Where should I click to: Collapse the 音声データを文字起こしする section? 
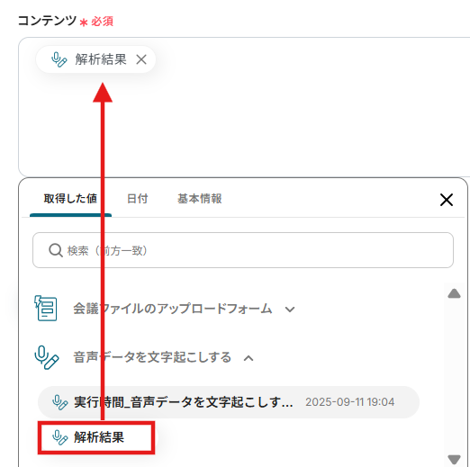point(249,358)
